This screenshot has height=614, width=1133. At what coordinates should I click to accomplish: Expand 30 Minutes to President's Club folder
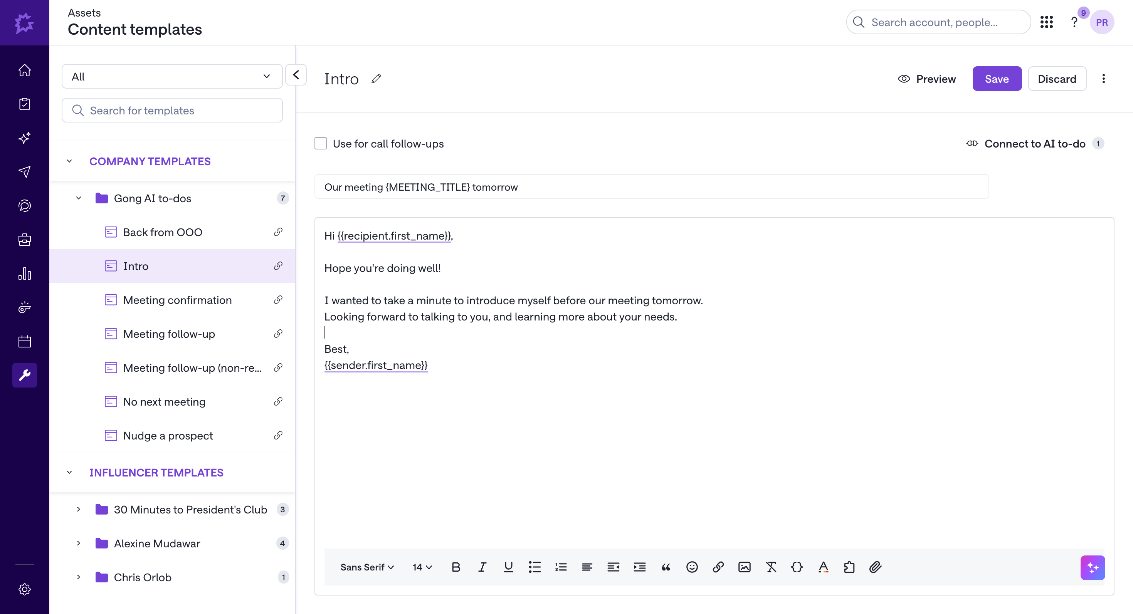79,509
